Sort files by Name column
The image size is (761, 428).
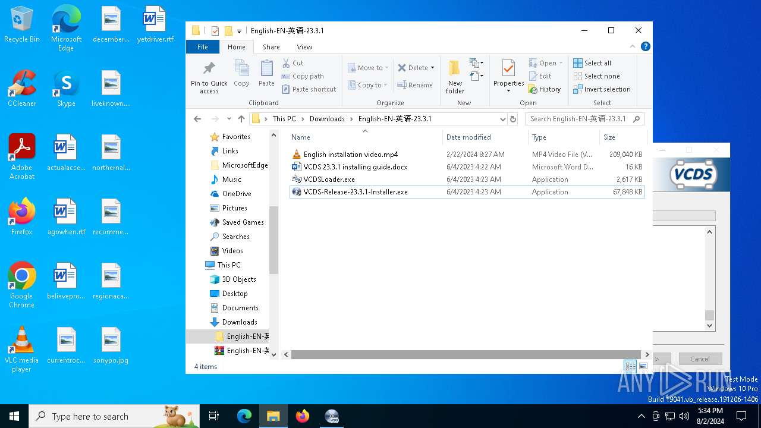(x=366, y=137)
